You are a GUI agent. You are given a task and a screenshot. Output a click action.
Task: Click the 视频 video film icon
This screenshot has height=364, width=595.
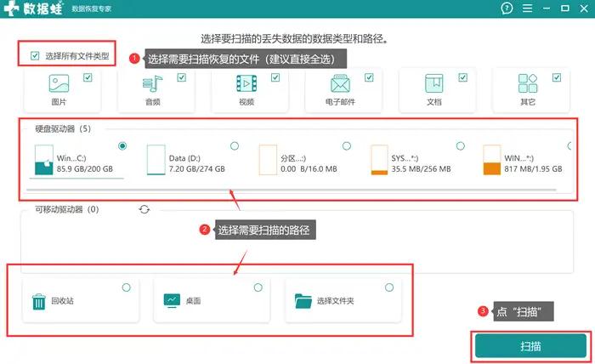click(x=246, y=83)
